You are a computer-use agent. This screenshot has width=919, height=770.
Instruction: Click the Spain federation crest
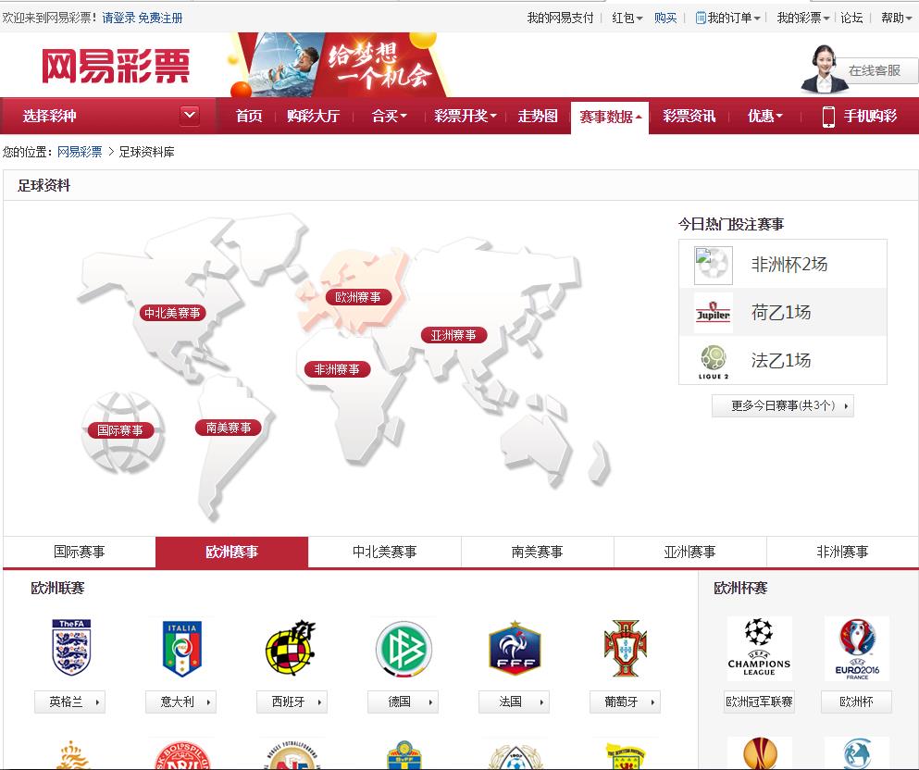click(x=291, y=648)
